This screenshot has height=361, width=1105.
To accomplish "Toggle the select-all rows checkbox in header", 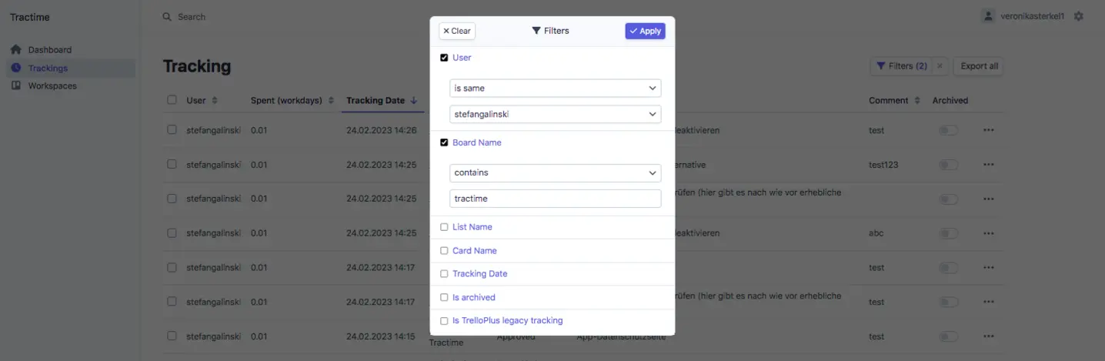I will 172,100.
